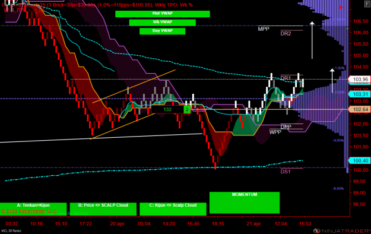Screen dimensions: 371x234
Task: Select the cyan 103,31 price marker
Action: pyautogui.click(x=359, y=94)
